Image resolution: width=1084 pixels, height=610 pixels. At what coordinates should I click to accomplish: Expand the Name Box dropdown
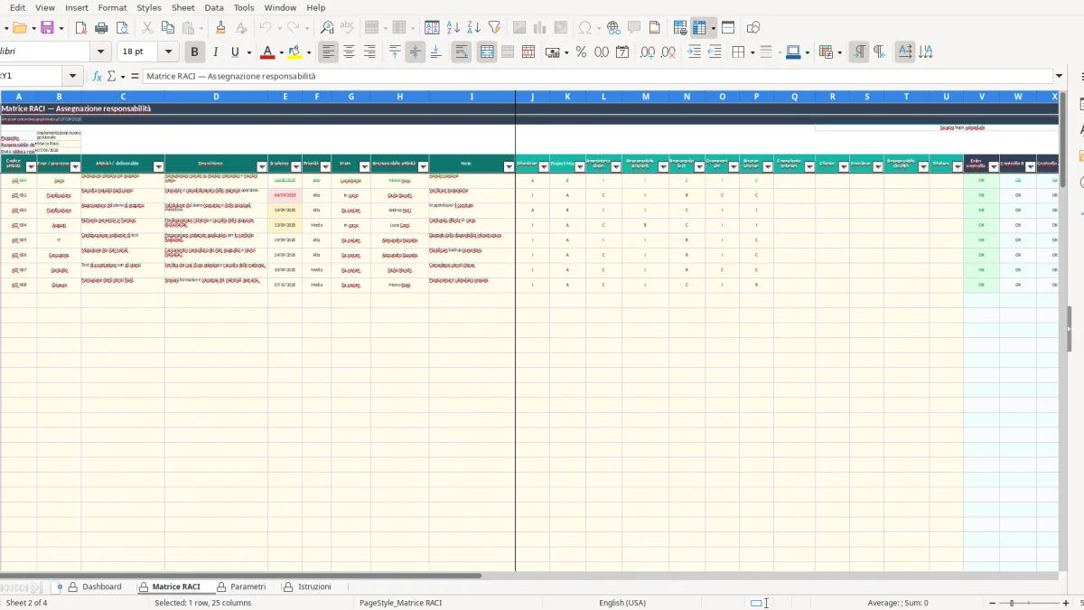pos(72,77)
